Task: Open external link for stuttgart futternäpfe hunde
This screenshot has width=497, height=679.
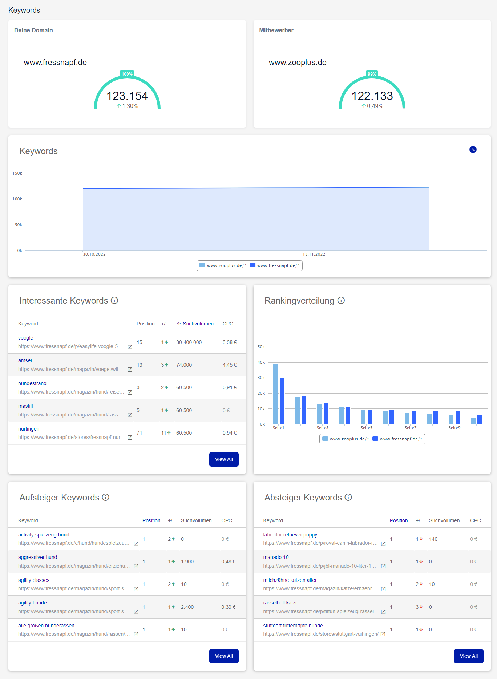Action: click(383, 634)
